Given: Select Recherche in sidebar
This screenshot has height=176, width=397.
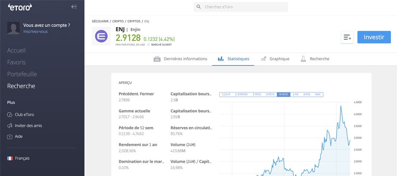Looking at the screenshot, I should pyautogui.click(x=21, y=86).
